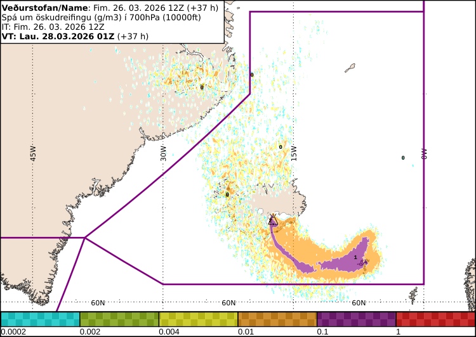This screenshot has width=476, height=337.
Task: Click the 45W longitude label
Action: pyautogui.click(x=33, y=153)
